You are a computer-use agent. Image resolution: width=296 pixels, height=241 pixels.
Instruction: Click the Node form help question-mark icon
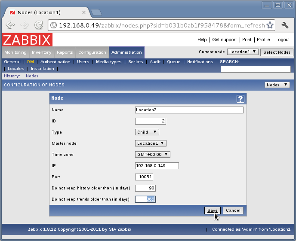pos(240,98)
